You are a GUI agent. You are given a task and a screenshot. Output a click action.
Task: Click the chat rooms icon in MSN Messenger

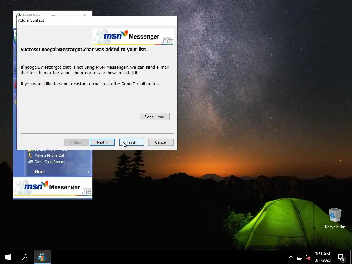click(30, 162)
